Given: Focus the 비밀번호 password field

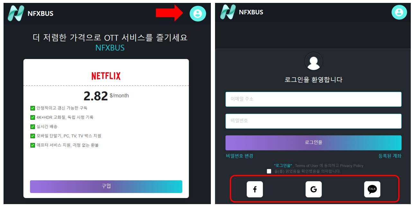Looking at the screenshot, I should [313, 121].
